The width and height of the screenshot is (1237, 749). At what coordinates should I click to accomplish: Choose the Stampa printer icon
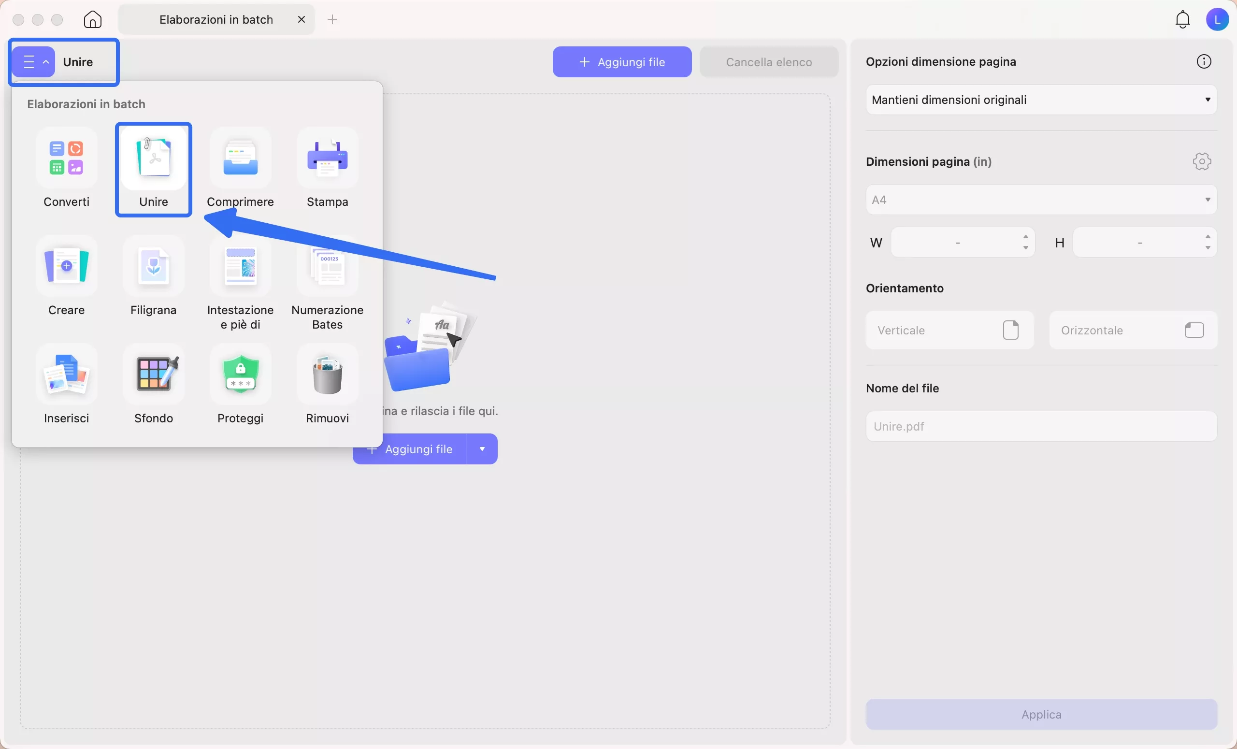coord(327,158)
